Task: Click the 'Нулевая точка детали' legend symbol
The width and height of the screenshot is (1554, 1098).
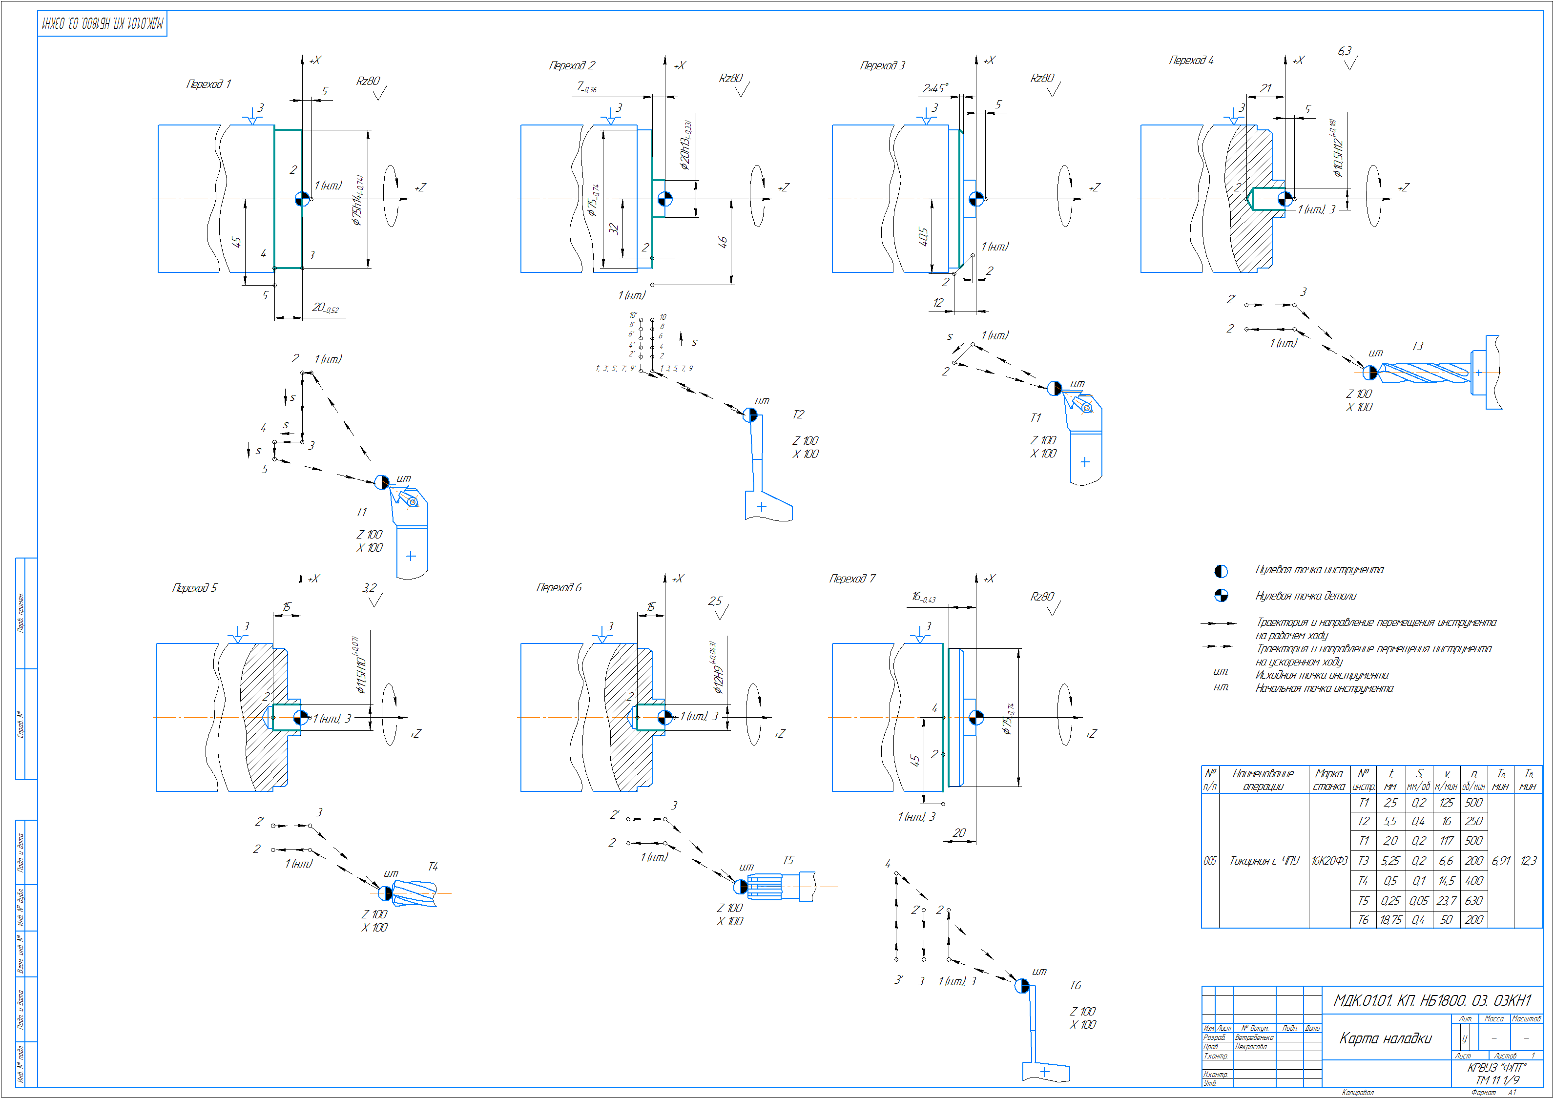Action: tap(1221, 596)
